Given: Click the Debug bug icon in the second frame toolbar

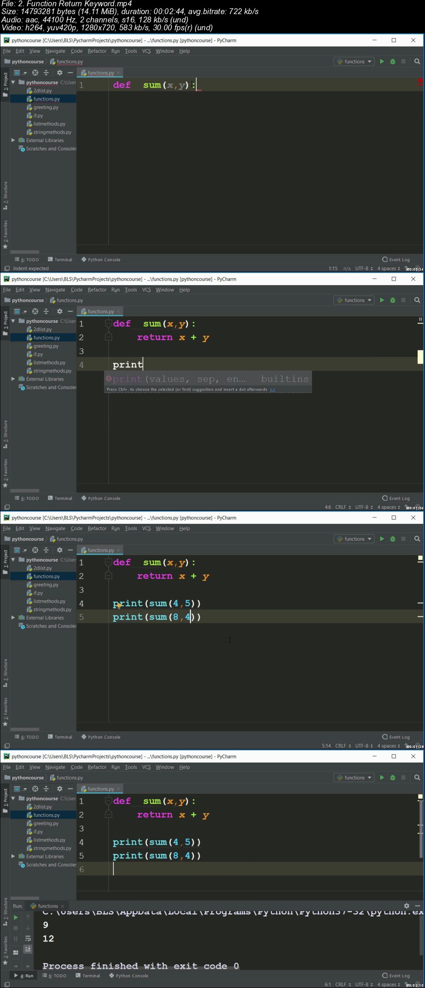Looking at the screenshot, I should tap(393, 300).
